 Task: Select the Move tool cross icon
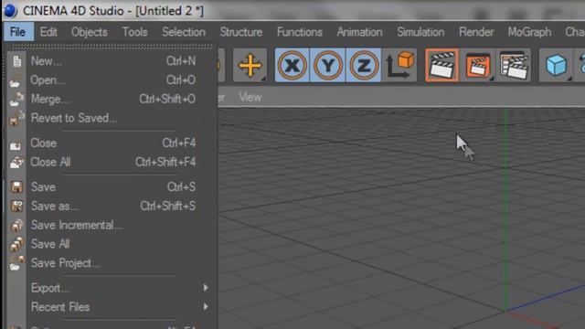(x=250, y=65)
